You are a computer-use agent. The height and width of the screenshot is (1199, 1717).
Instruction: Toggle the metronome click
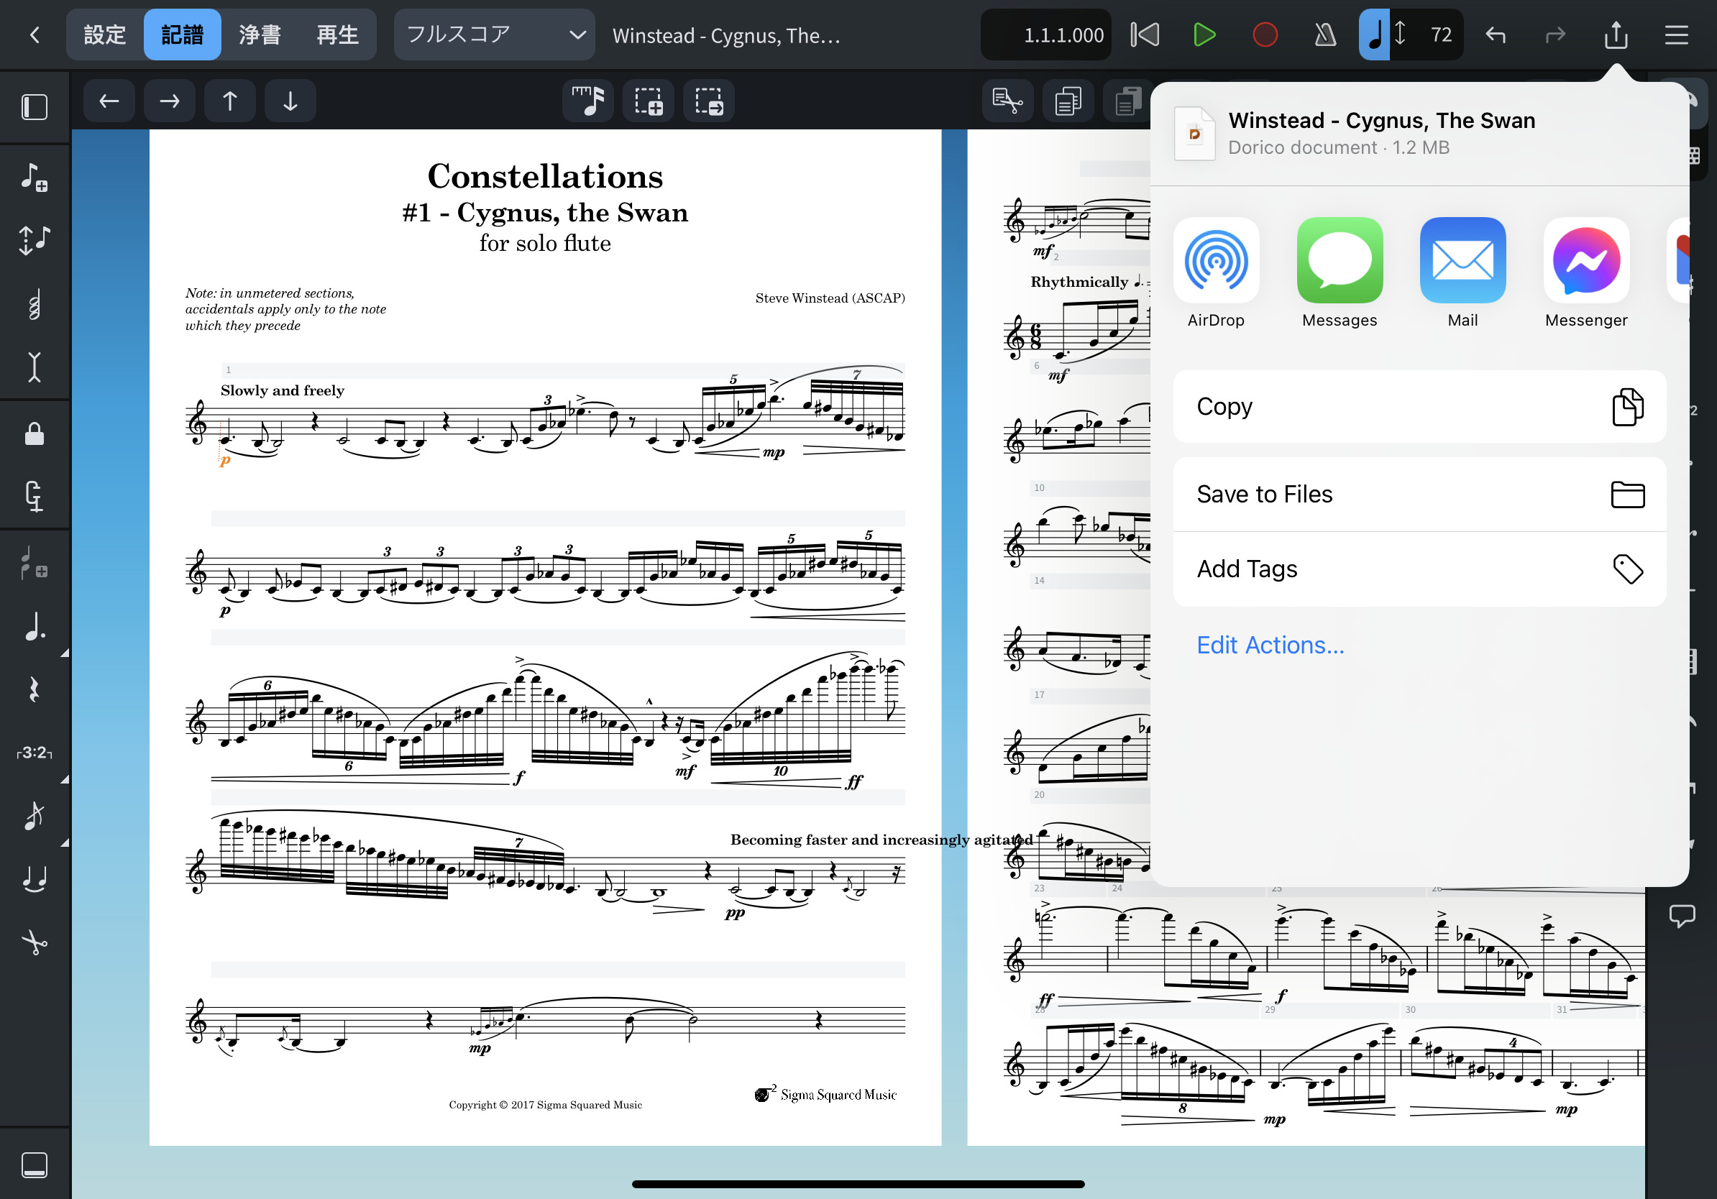1325,35
